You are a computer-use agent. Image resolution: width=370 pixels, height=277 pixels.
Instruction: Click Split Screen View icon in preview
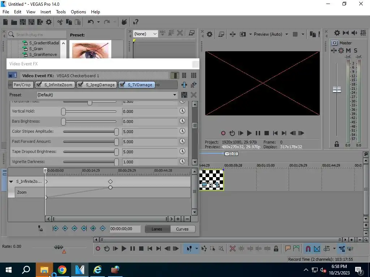tap(242, 34)
